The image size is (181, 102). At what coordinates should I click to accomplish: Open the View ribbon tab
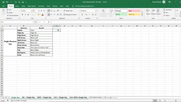(x=61, y=6)
